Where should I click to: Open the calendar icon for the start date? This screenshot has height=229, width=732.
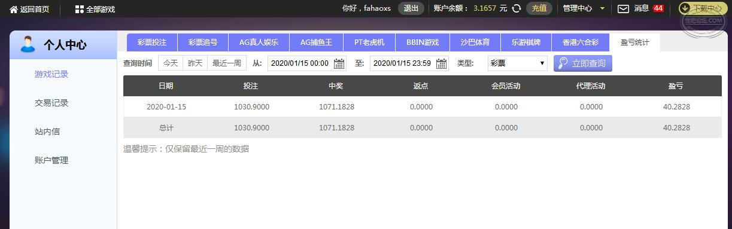tap(339, 63)
